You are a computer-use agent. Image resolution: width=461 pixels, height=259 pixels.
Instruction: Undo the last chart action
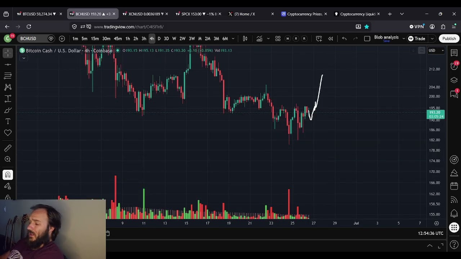tap(344, 38)
